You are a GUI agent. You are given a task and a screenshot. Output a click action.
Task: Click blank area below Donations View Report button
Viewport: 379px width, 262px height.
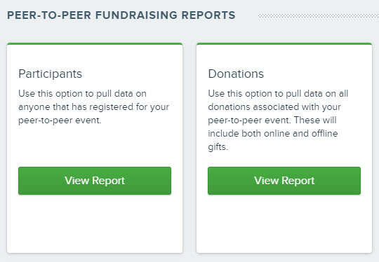pyautogui.click(x=284, y=223)
